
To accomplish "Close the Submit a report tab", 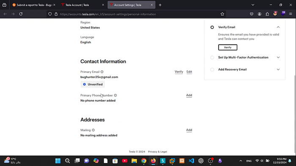I will click(x=55, y=5).
